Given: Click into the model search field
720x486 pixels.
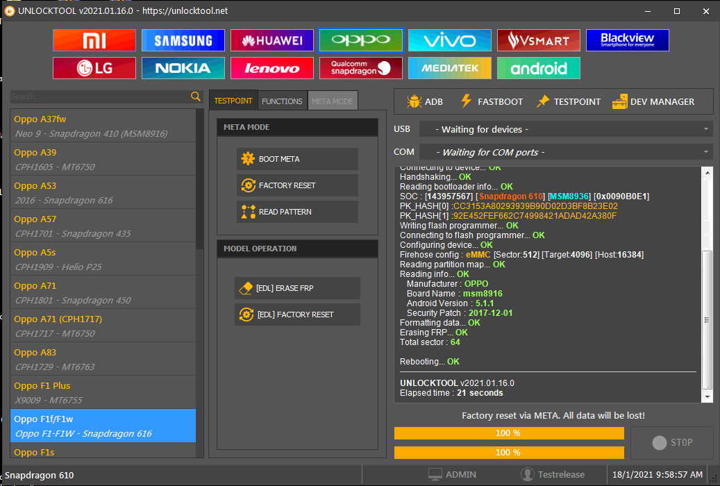Looking at the screenshot, I should 100,97.
